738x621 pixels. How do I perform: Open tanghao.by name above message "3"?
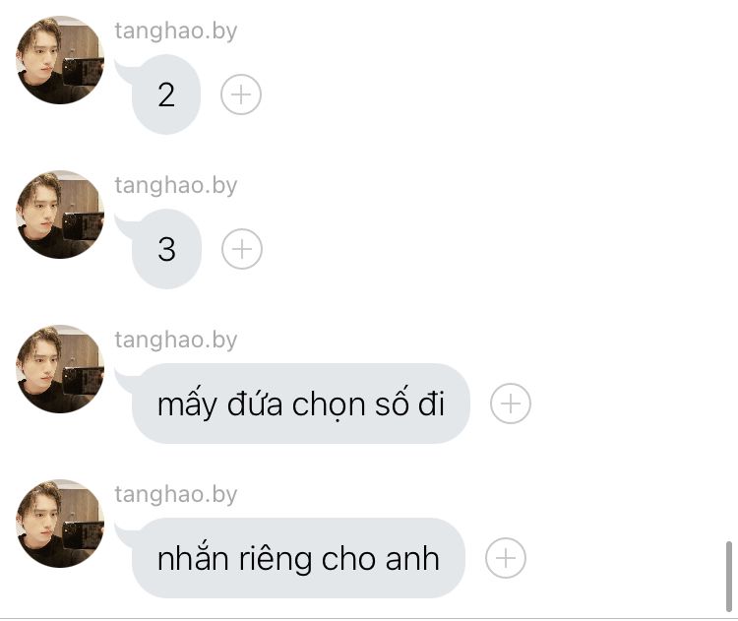coord(176,185)
